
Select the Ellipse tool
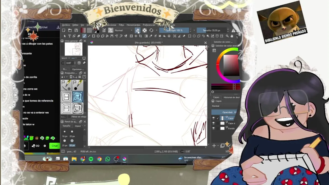point(98,36)
